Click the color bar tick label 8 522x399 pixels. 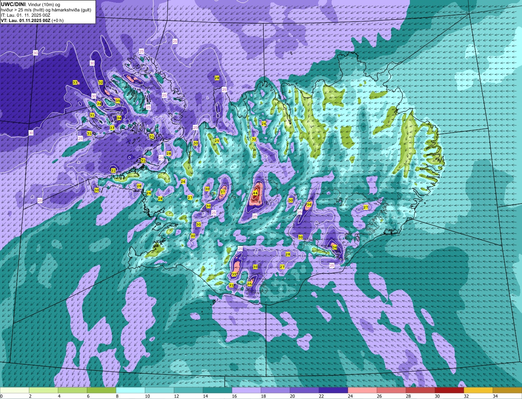pyautogui.click(x=117, y=396)
